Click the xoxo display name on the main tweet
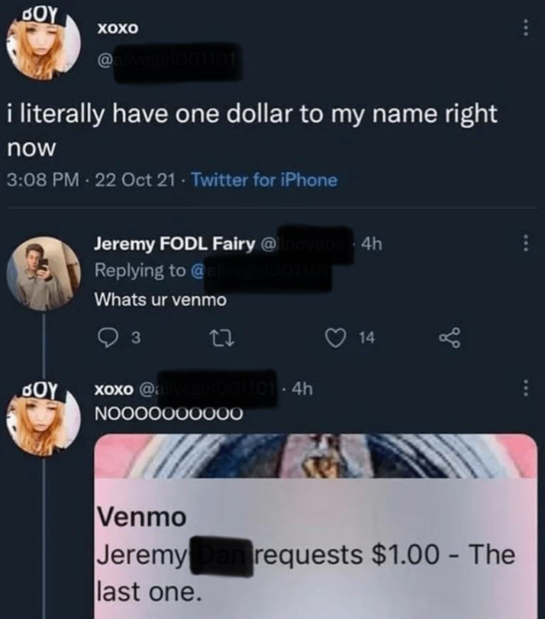 [118, 28]
